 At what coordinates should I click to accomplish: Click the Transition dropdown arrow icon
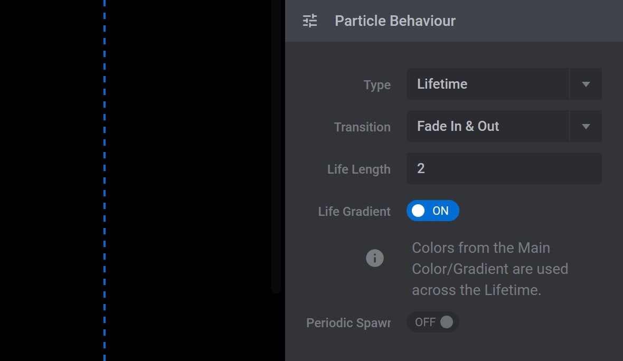[x=586, y=126]
